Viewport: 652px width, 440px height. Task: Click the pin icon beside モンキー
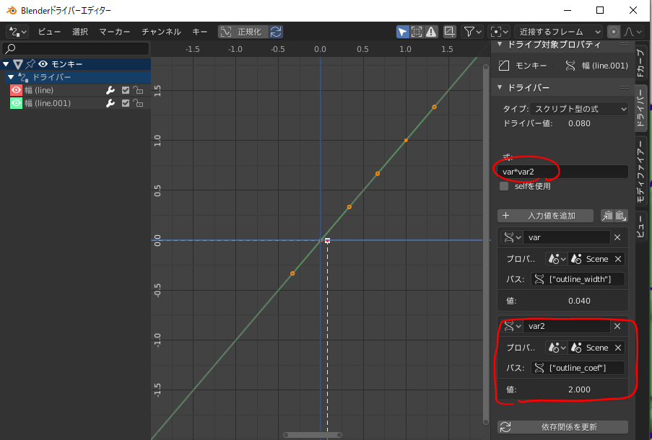coord(30,64)
